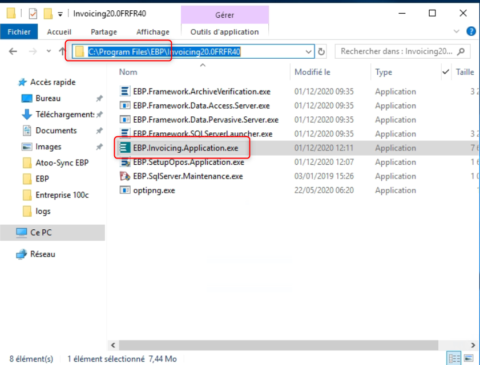Click date 03/01/2019 15:26

click(324, 176)
